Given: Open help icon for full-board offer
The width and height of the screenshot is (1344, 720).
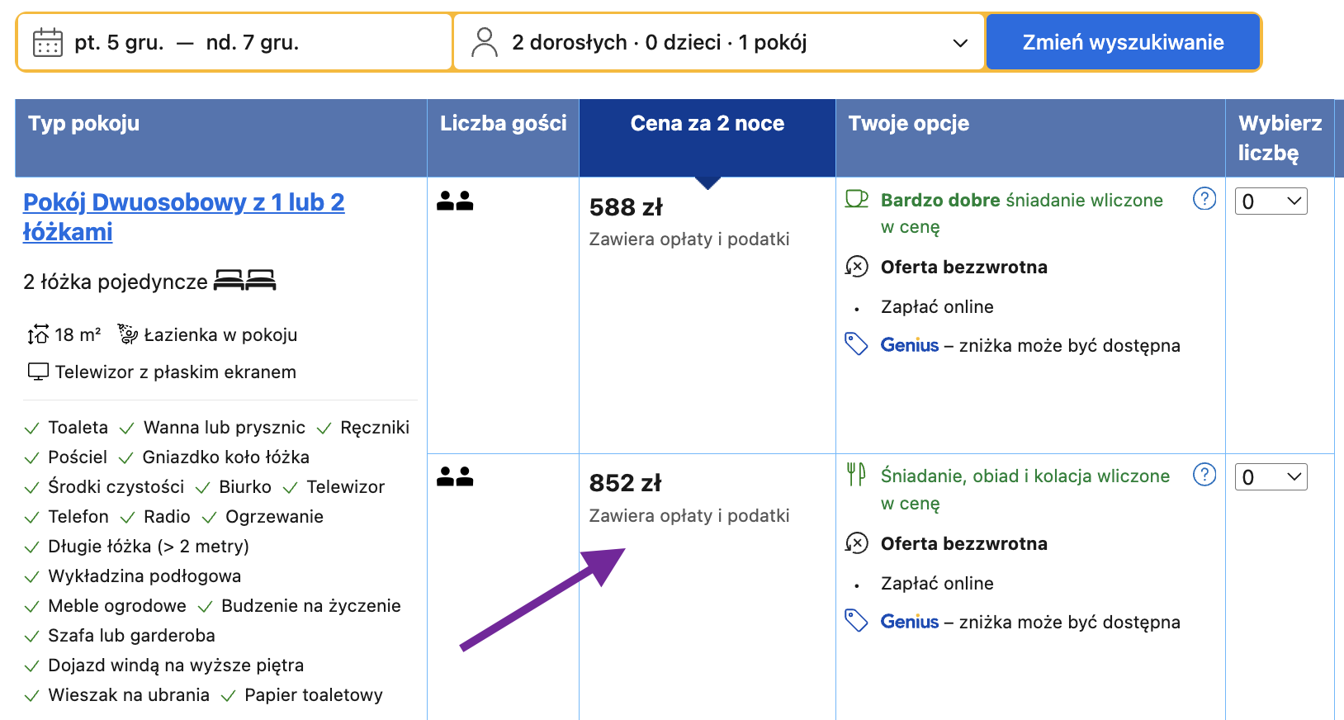Looking at the screenshot, I should [x=1204, y=475].
